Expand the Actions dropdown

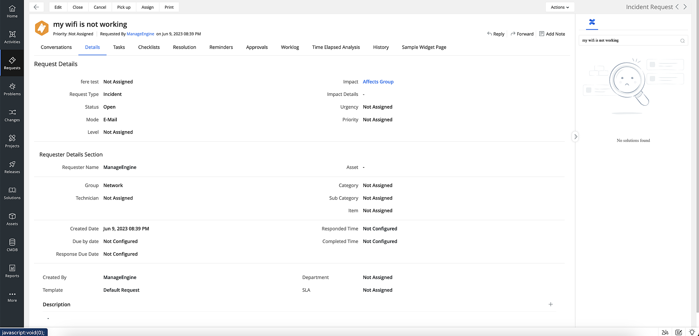click(560, 7)
